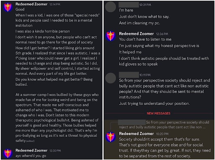Click redacted name in reply preview

tap(132, 122)
